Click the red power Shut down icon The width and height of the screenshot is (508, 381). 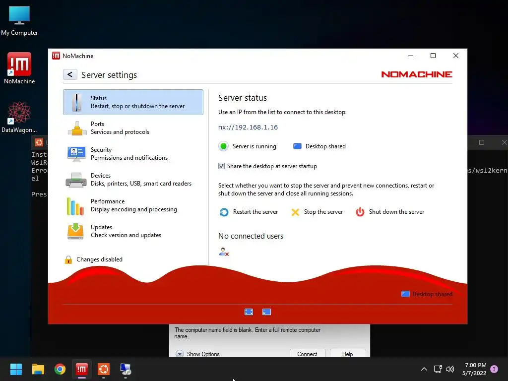coord(360,212)
